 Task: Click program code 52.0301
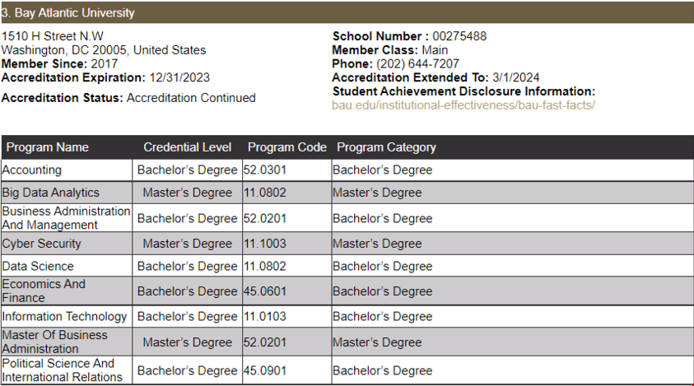263,170
